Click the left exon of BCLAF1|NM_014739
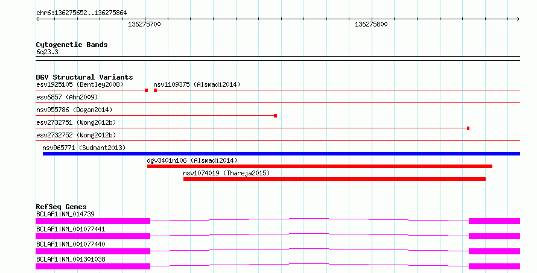This screenshot has width=537, height=273. [x=93, y=221]
